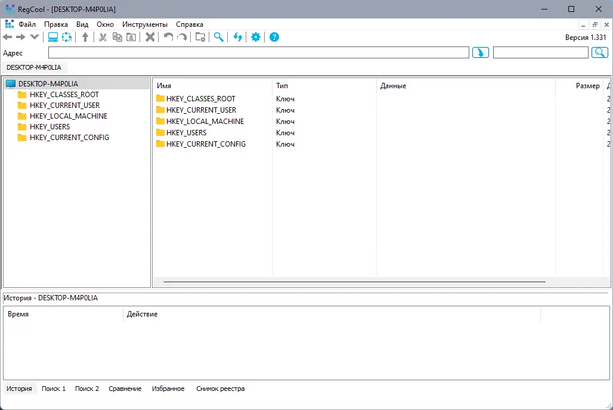
Task: Click the Refresh arrows icon
Action: pos(237,37)
